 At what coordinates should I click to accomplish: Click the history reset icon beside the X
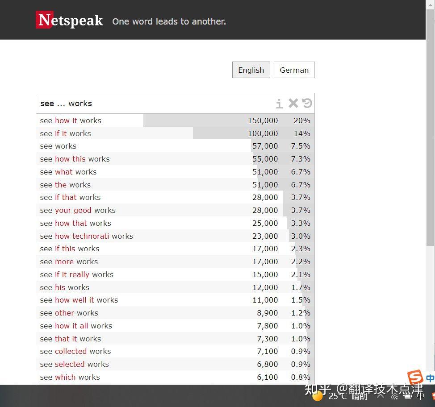click(x=307, y=103)
